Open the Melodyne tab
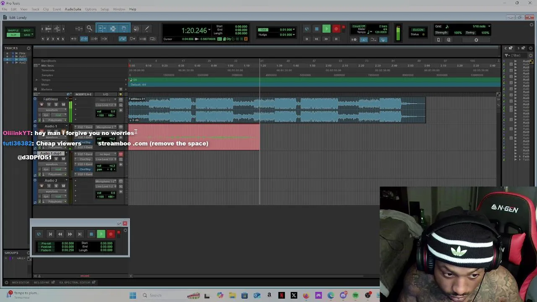 click(41, 282)
